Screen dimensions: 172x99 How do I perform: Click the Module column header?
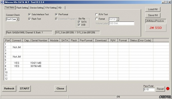click(x=54, y=40)
